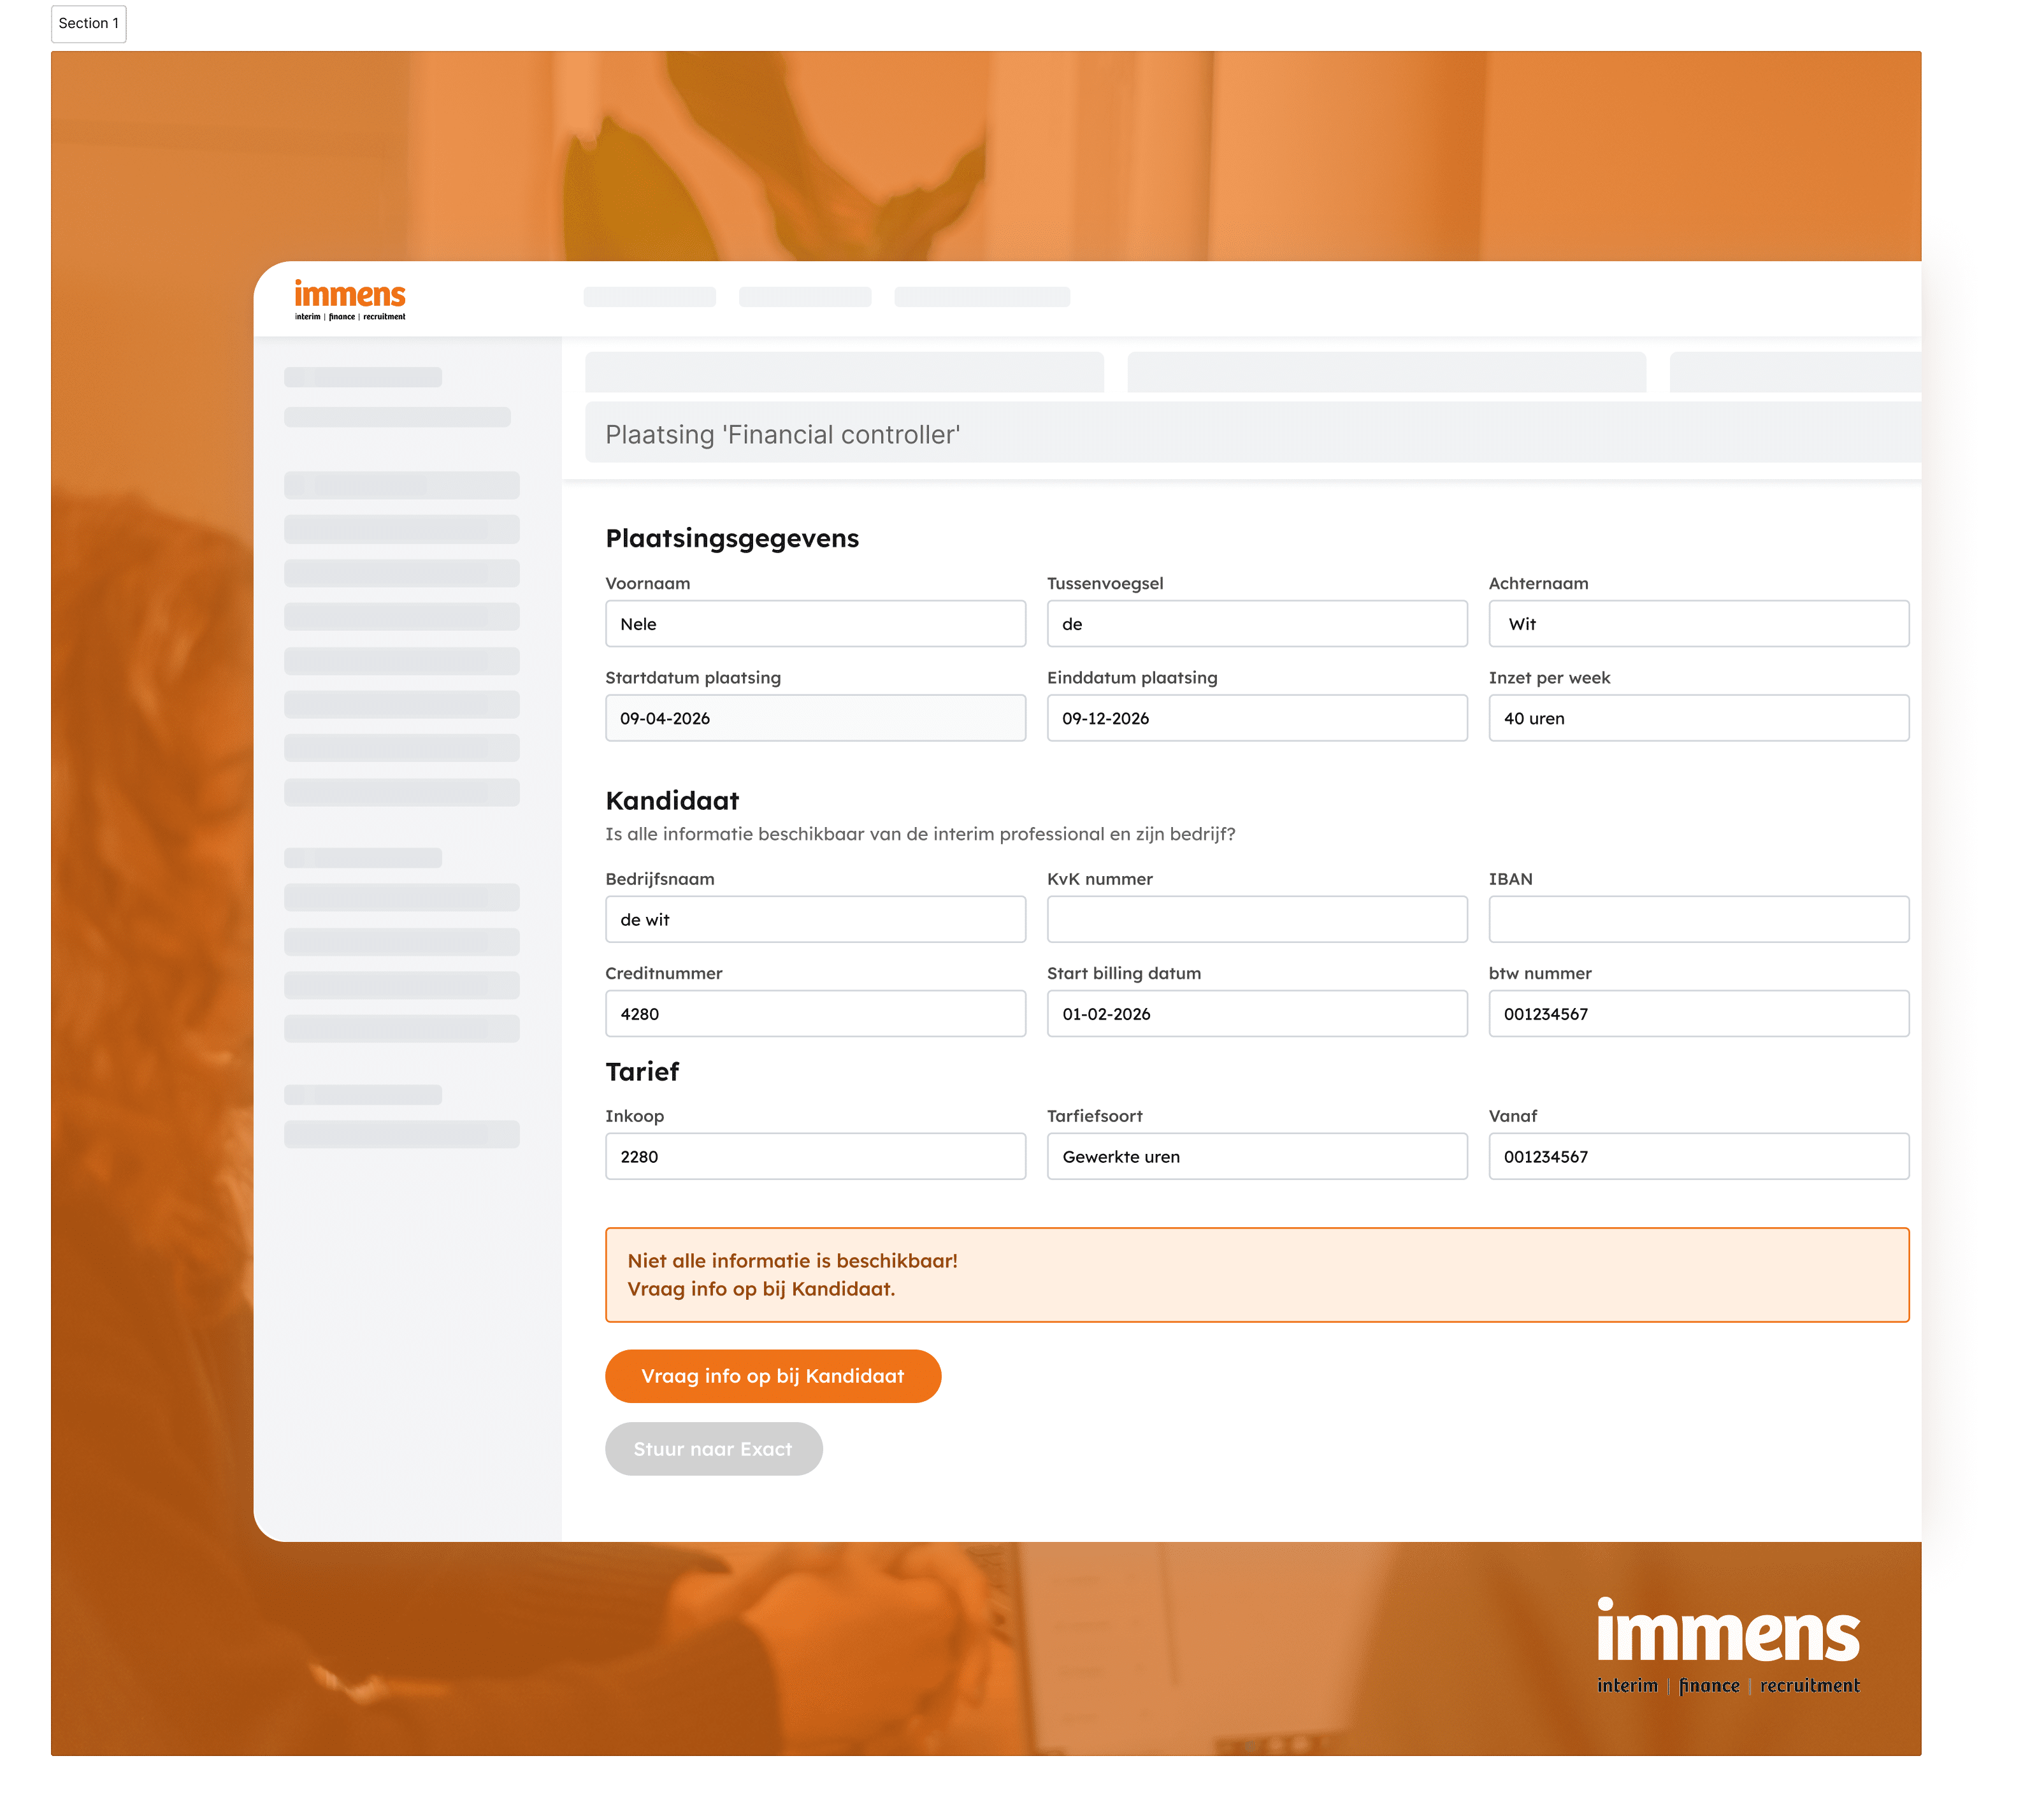The image size is (2044, 1807).
Task: Focus the empty KvK nummer field
Action: [x=1256, y=919]
